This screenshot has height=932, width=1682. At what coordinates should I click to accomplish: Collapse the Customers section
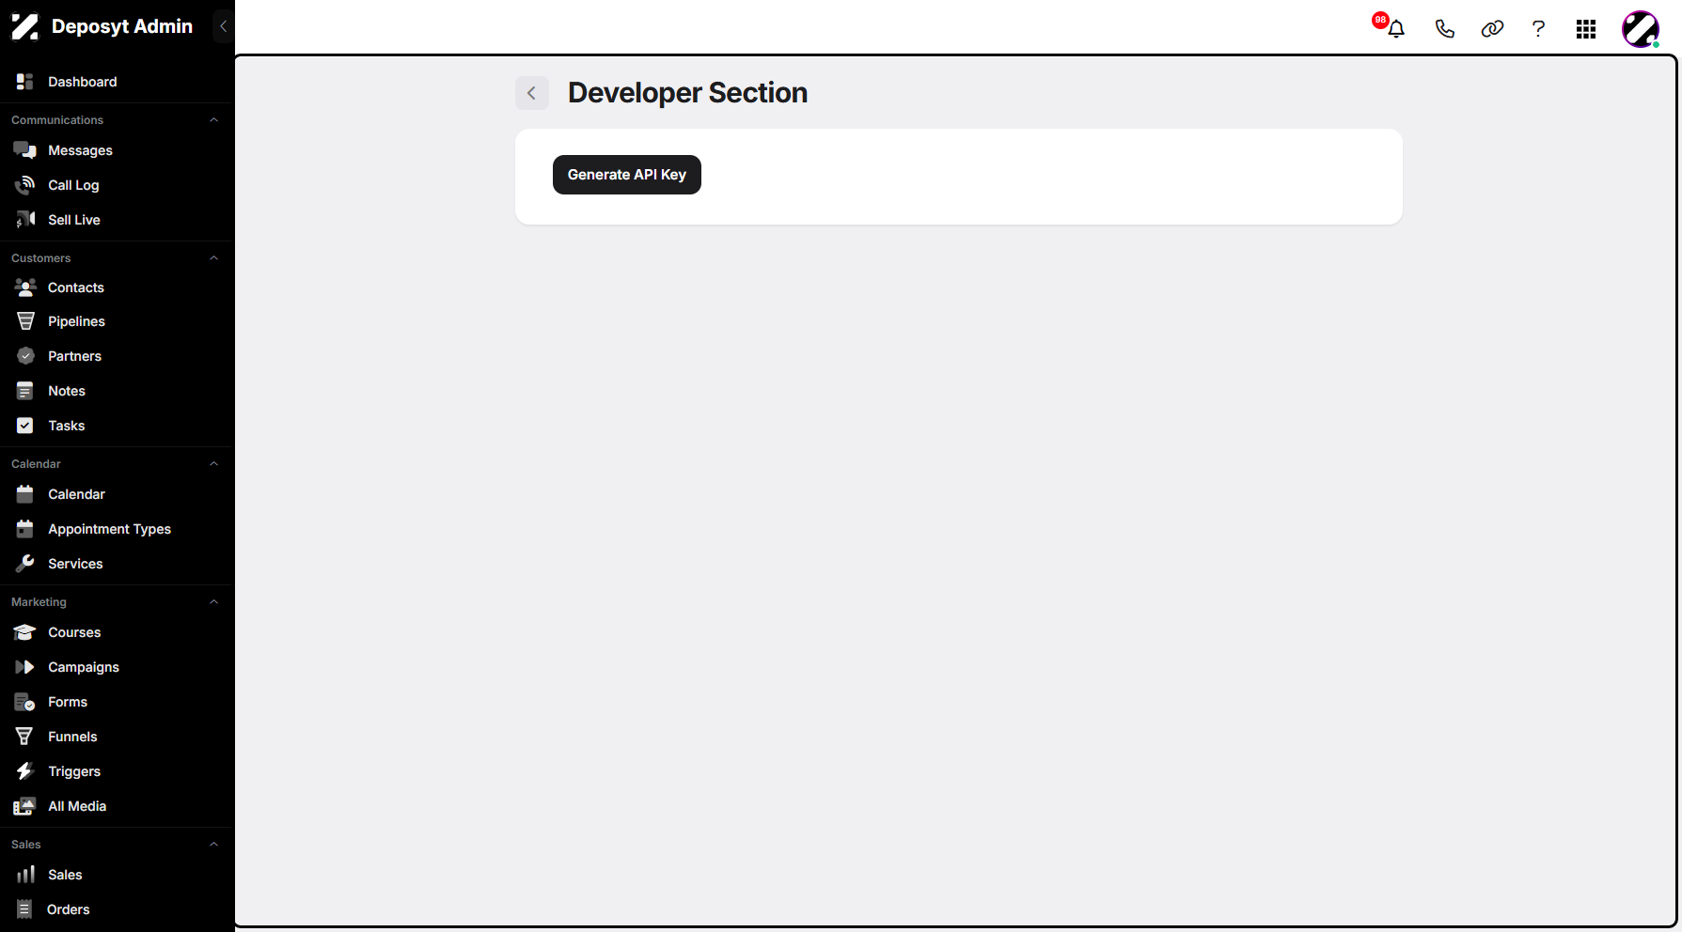pos(213,258)
